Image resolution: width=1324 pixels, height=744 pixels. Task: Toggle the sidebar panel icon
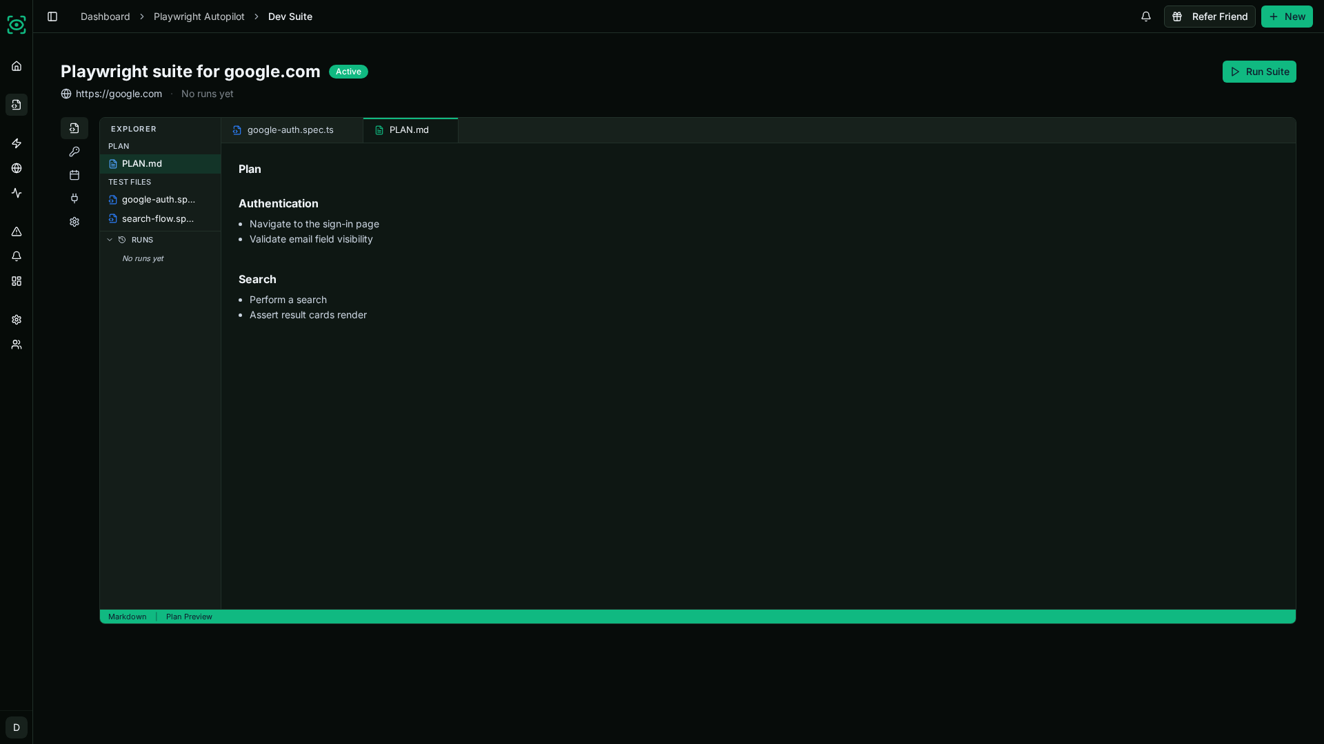point(52,17)
